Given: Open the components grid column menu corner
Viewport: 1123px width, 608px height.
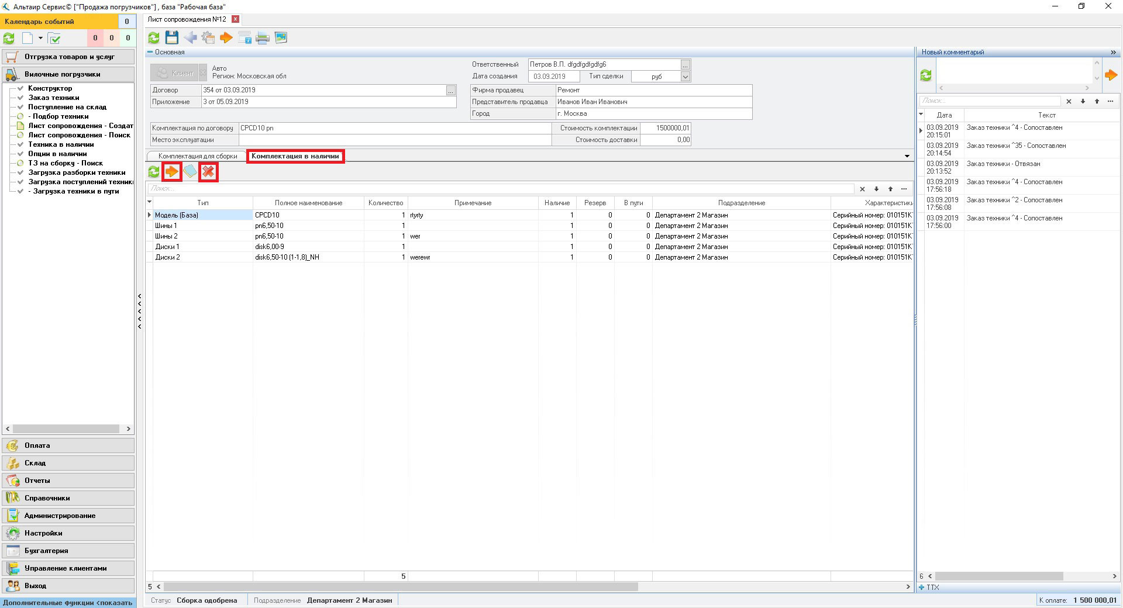Looking at the screenshot, I should tap(149, 202).
